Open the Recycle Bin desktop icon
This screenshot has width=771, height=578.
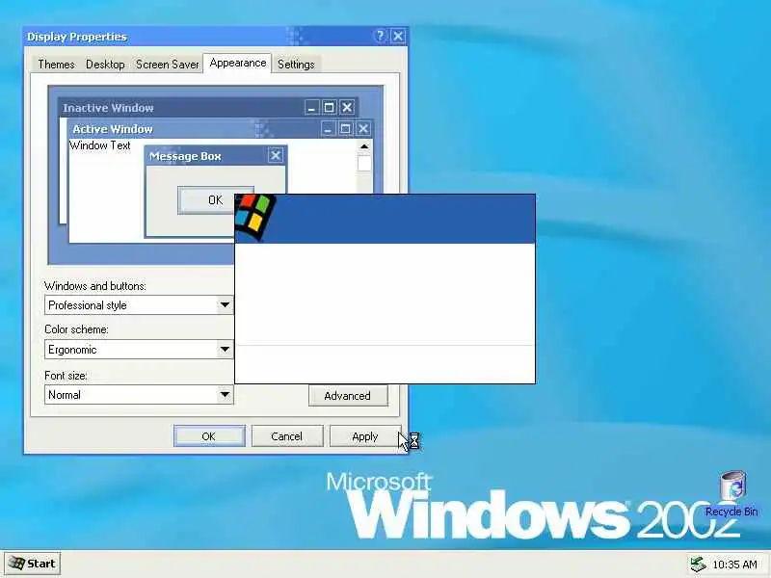coord(732,493)
